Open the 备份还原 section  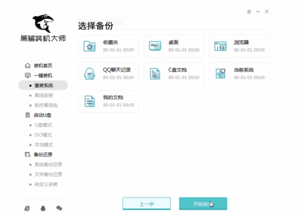pyautogui.click(x=43, y=155)
